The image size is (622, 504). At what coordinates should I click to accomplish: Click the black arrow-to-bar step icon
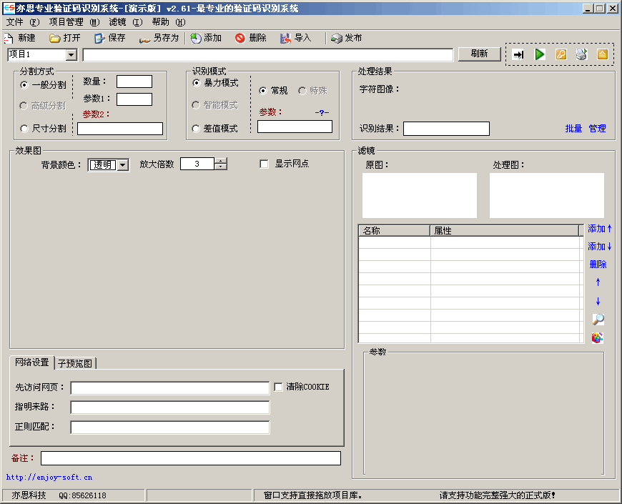[x=519, y=54]
